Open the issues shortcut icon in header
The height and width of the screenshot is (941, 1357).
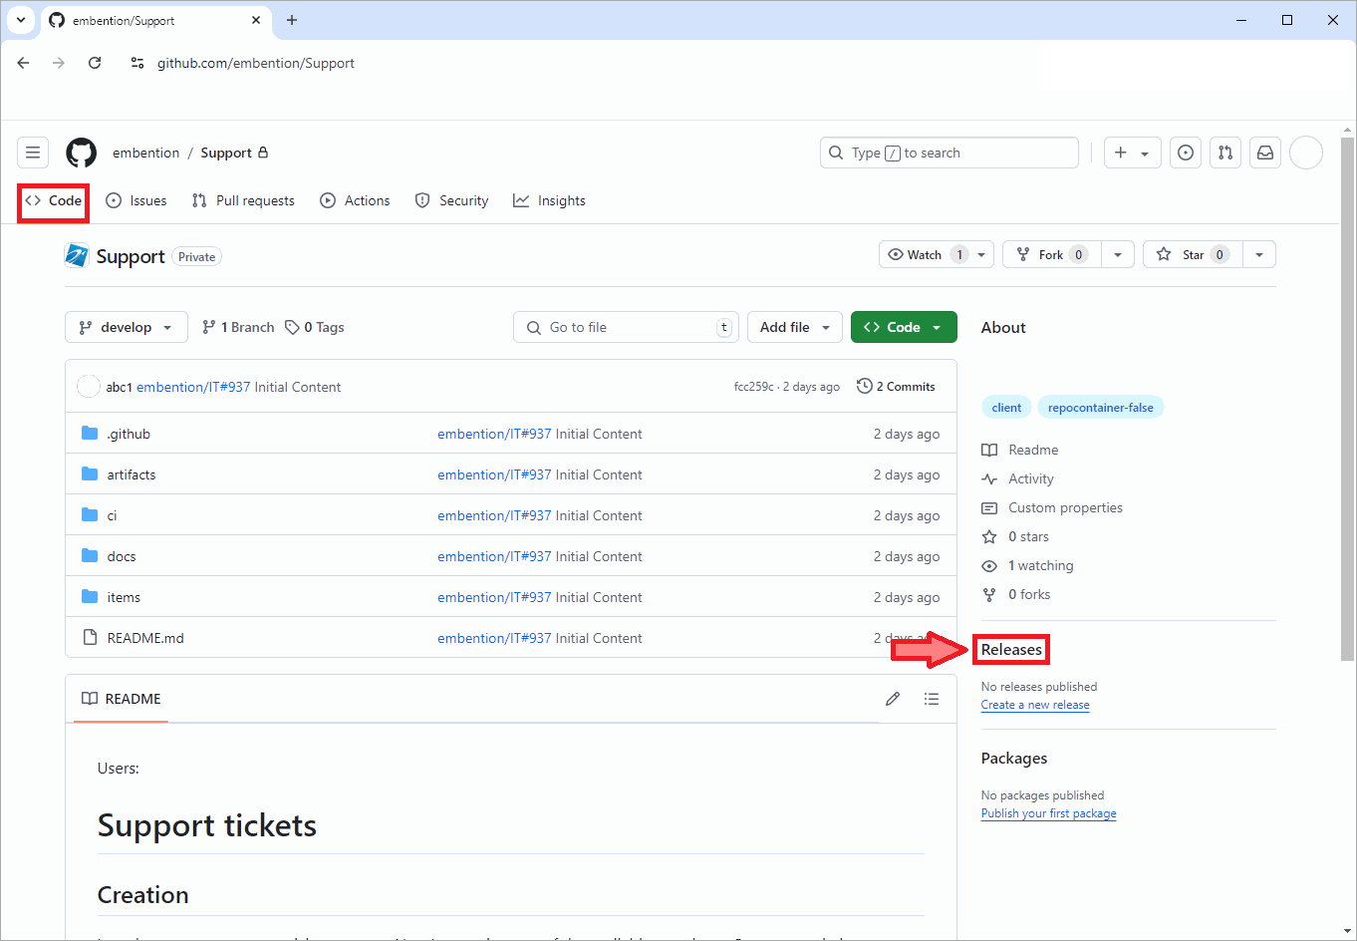point(1185,153)
